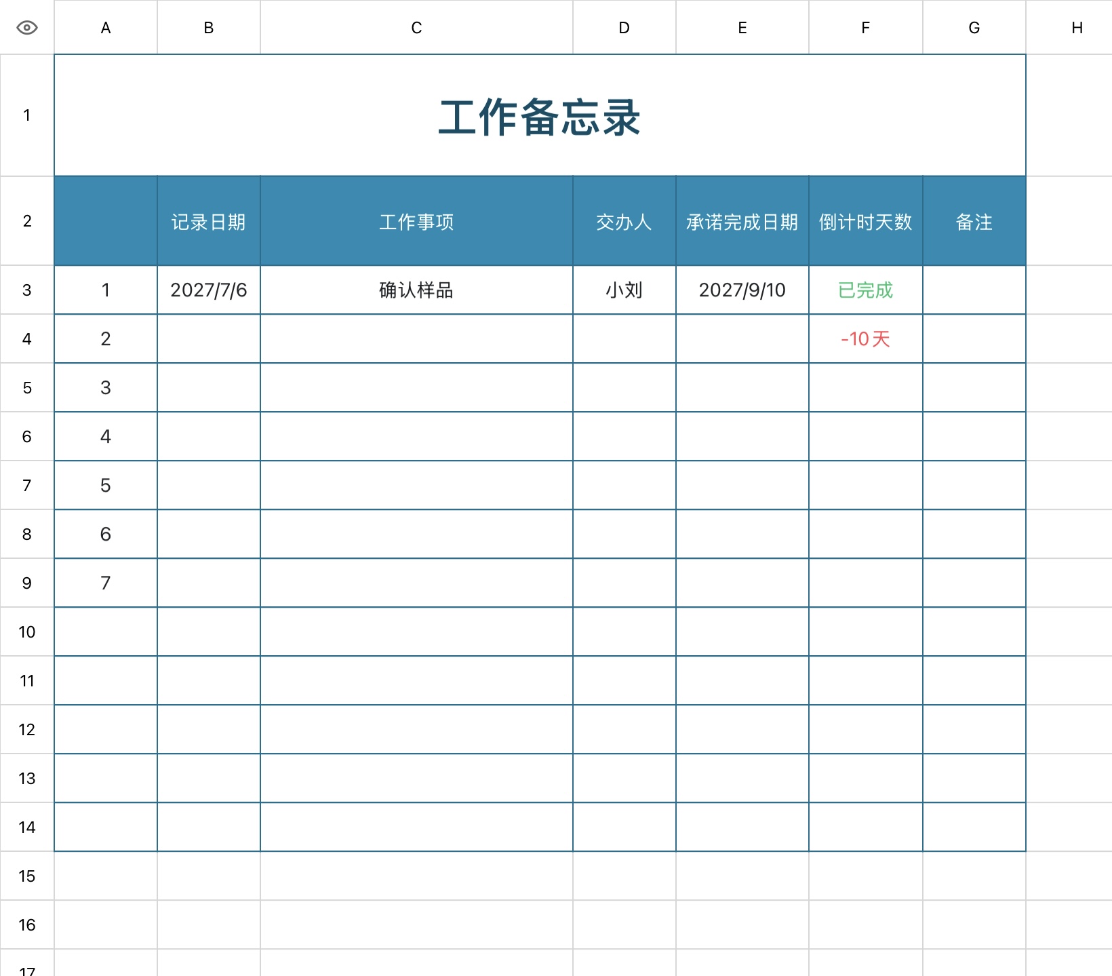
Task: Select column C header
Action: click(416, 27)
